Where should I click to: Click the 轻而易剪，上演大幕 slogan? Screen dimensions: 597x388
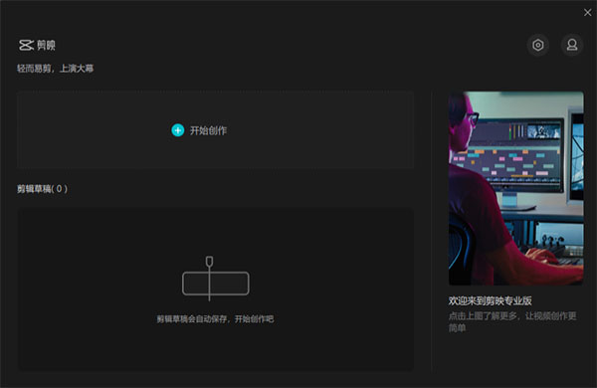(x=55, y=69)
